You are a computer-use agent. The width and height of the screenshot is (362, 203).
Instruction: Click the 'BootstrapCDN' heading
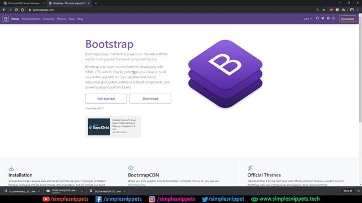(143, 175)
